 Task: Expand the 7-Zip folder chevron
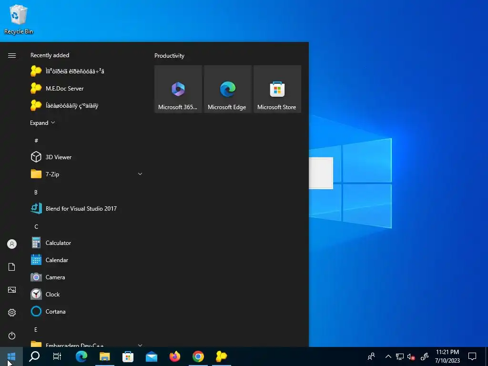(140, 174)
